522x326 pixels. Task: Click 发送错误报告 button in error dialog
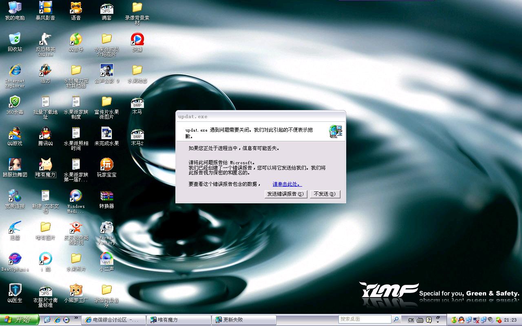pyautogui.click(x=285, y=194)
